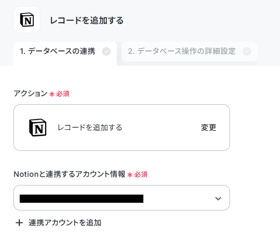This screenshot has height=234, width=280.
Task: Click the アクション field label
Action: point(30,94)
